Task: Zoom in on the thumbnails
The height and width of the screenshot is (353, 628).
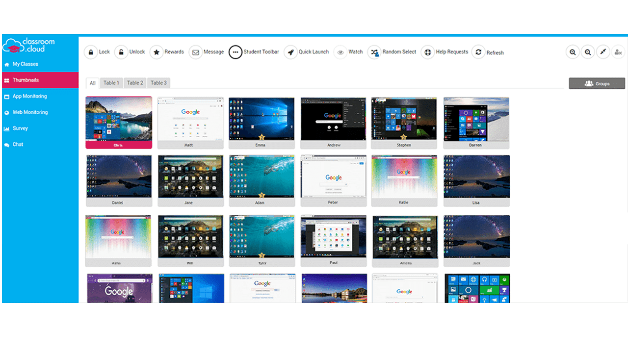Action: (573, 52)
